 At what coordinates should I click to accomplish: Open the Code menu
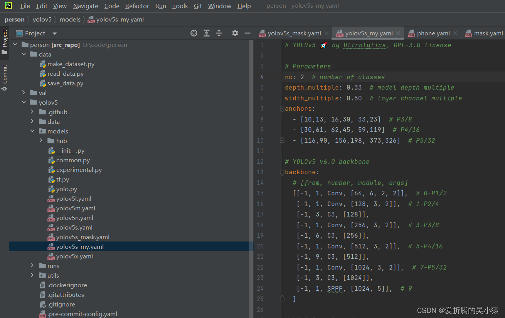coord(112,6)
